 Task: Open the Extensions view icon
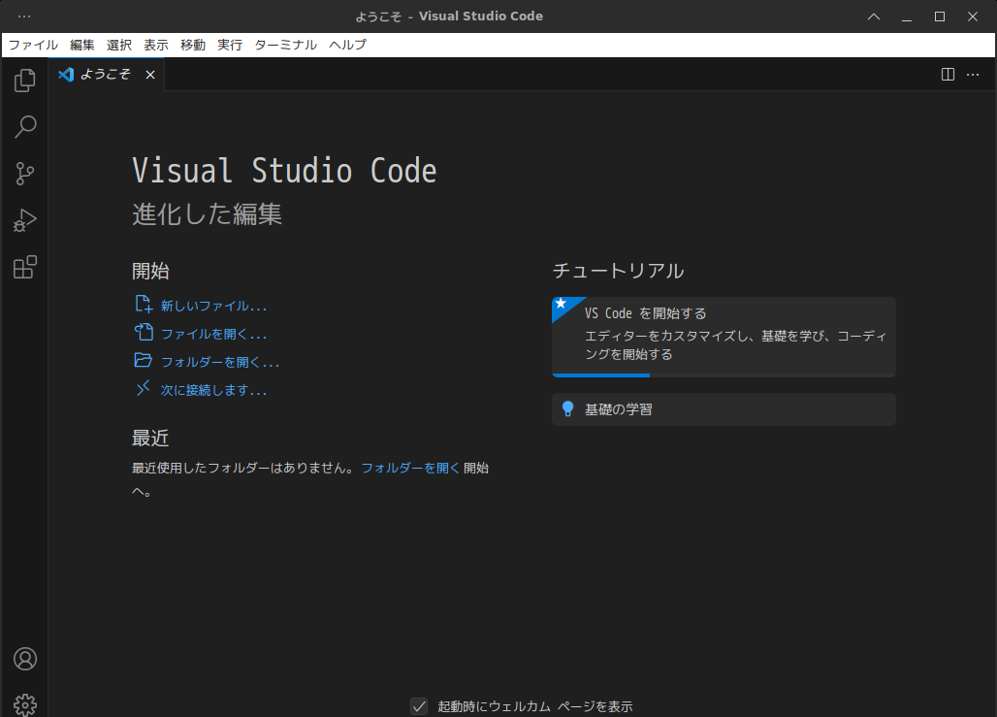[x=25, y=267]
